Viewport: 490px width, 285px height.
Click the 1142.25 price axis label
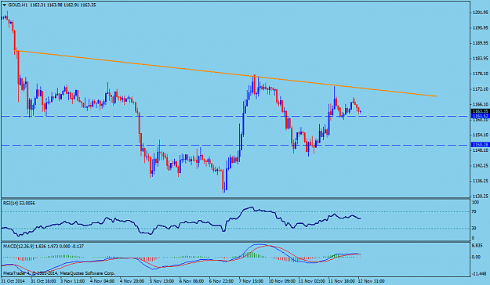[x=481, y=165]
